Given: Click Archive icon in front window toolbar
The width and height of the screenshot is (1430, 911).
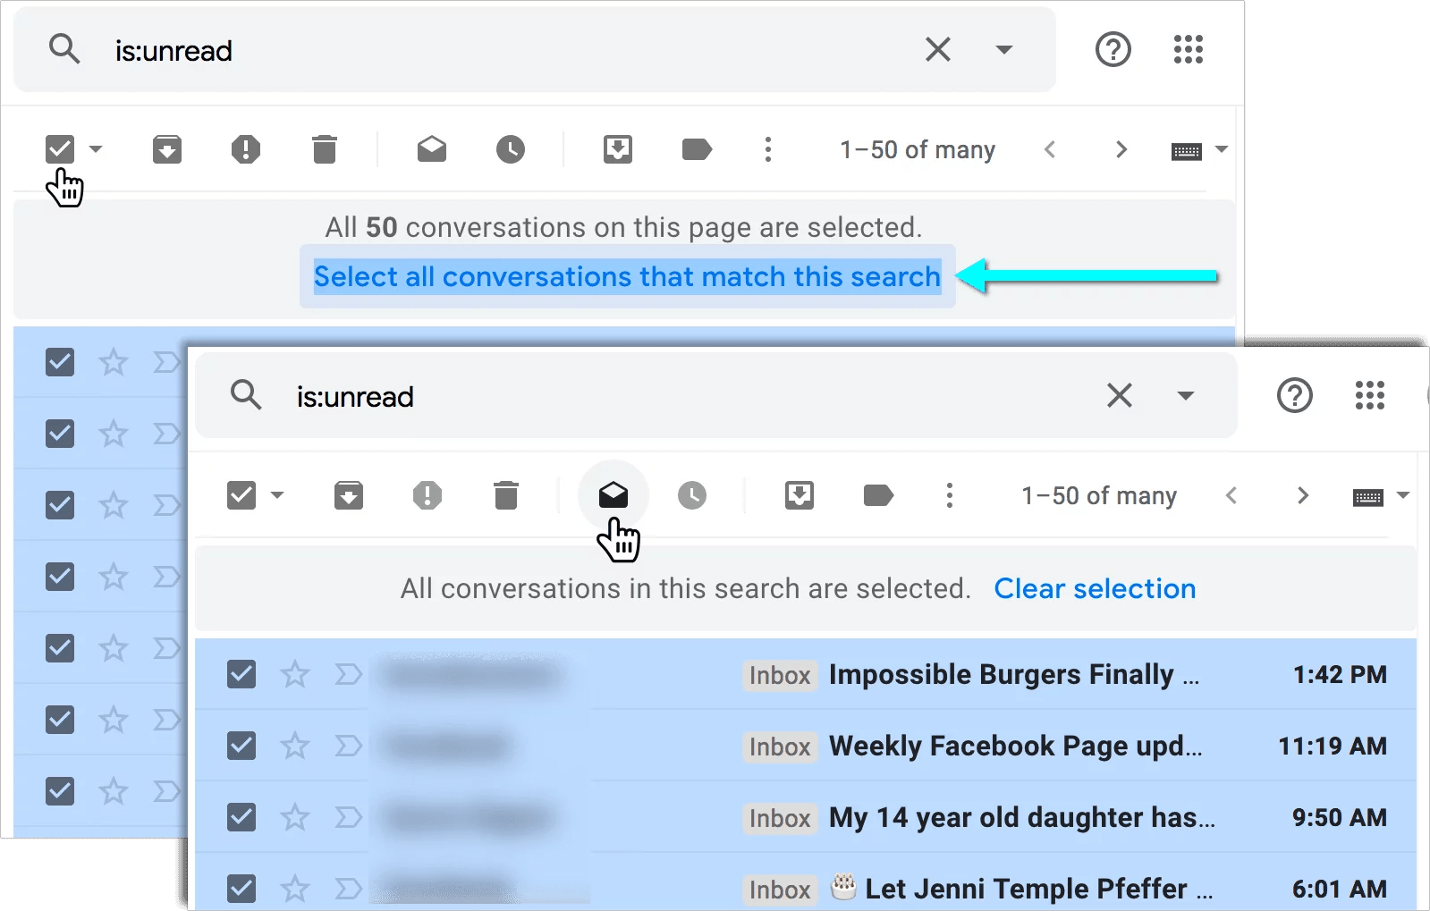Looking at the screenshot, I should tap(349, 495).
